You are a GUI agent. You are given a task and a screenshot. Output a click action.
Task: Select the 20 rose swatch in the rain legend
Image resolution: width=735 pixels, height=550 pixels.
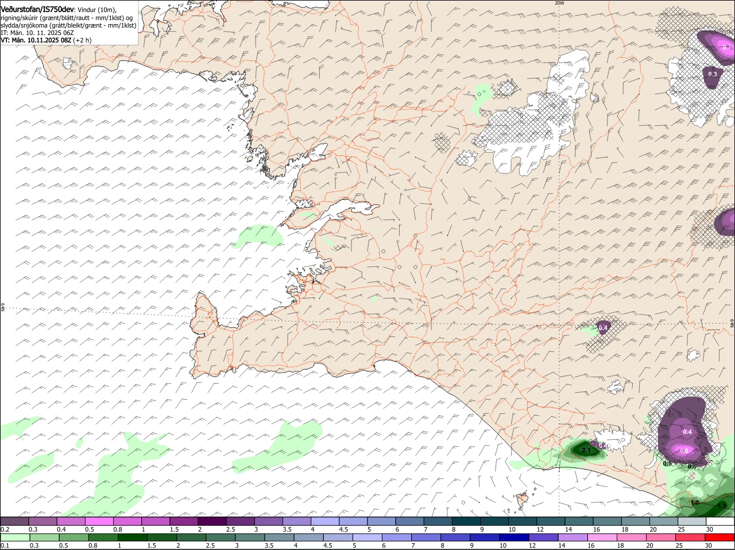[661, 537]
